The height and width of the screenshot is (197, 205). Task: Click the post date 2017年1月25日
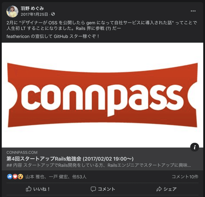[34, 14]
